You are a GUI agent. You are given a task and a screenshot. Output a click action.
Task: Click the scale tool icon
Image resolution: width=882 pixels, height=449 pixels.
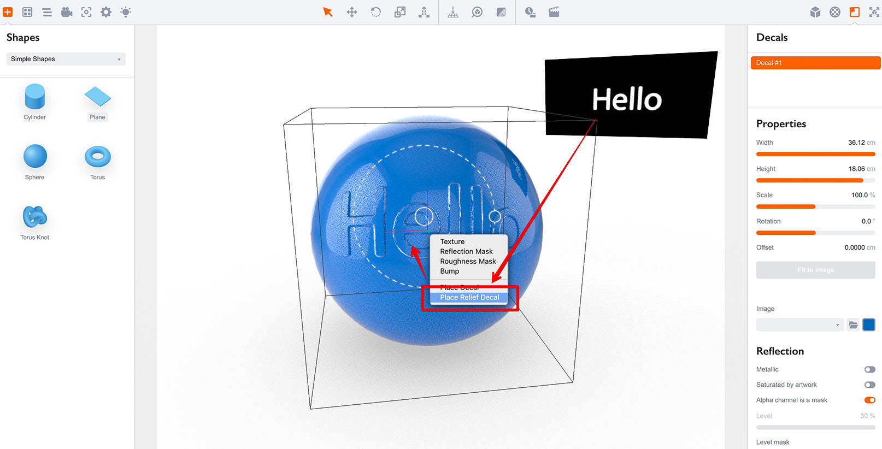(400, 12)
